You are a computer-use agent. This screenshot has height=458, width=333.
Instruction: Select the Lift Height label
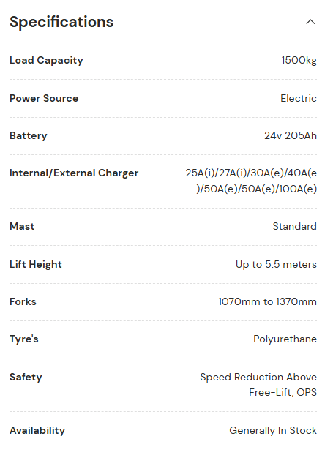36,265
